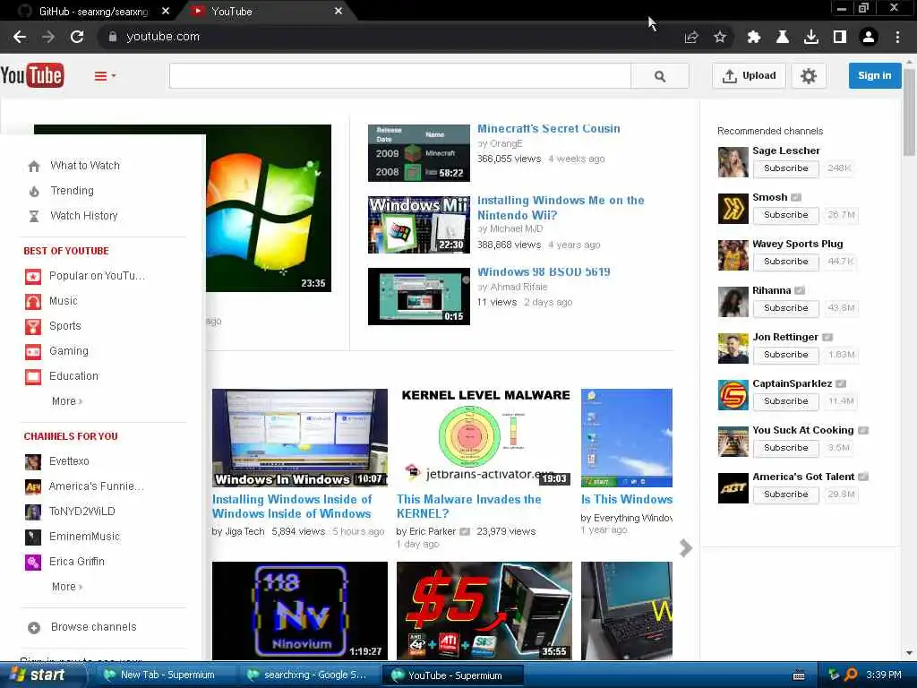Open Installing Windows Me on Nintendo Wii title
Screen dimensions: 917x688
[x=561, y=208]
